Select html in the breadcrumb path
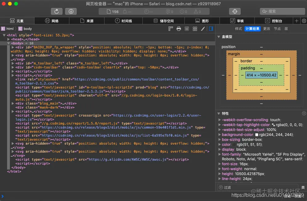307x201 pixels. pyautogui.click(x=7, y=29)
